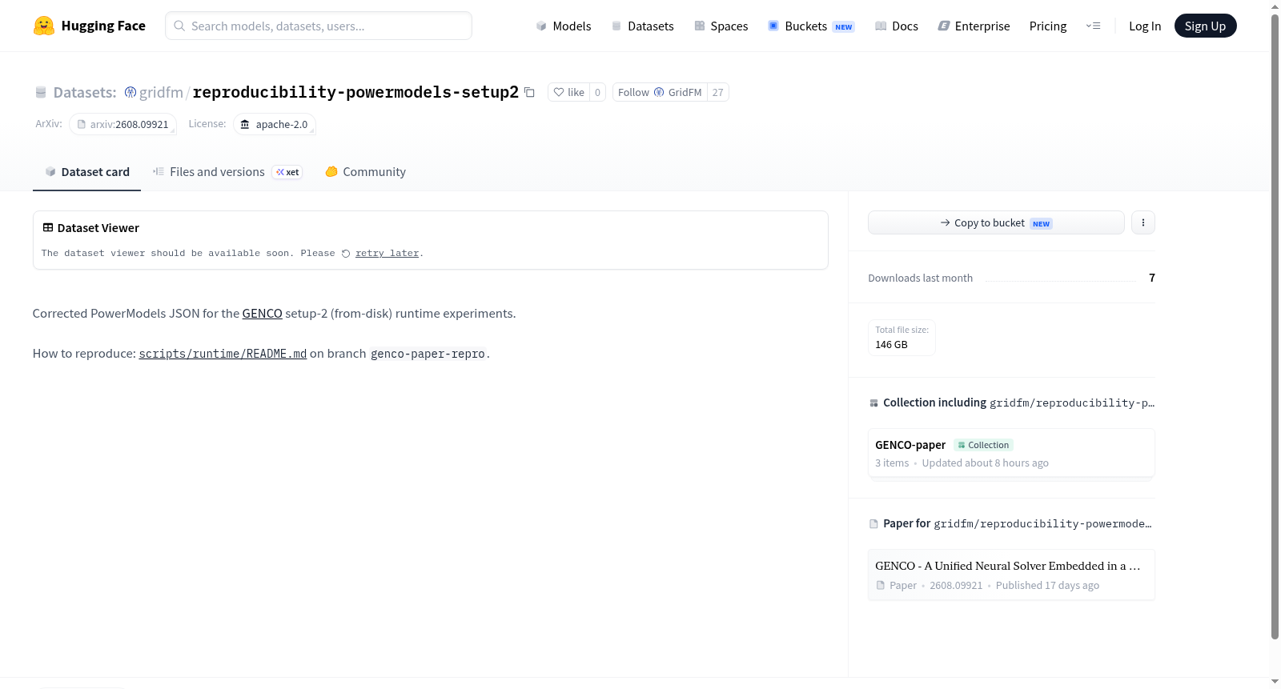Click the Total file size 146 GB box

pyautogui.click(x=902, y=338)
